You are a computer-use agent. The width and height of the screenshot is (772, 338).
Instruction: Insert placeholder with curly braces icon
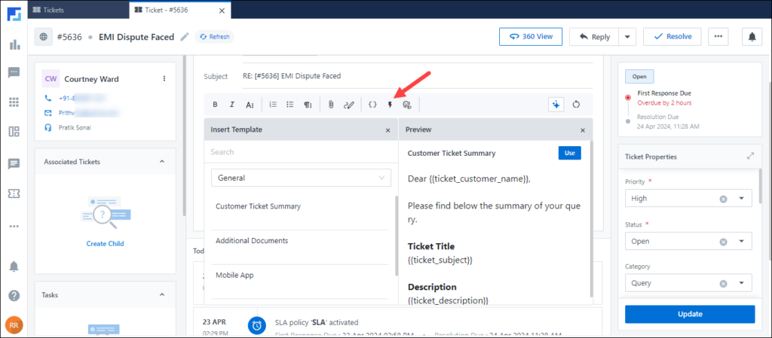click(x=372, y=104)
